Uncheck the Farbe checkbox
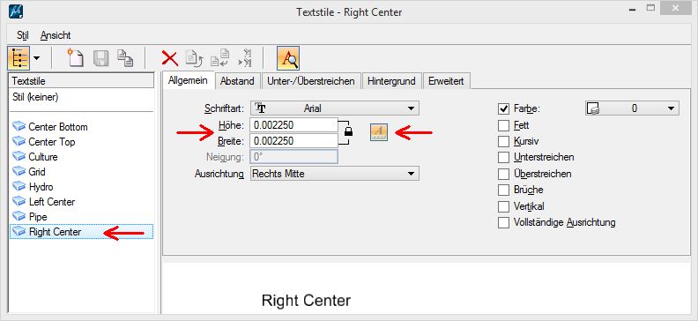Viewport: 698px width, 321px height. click(503, 108)
